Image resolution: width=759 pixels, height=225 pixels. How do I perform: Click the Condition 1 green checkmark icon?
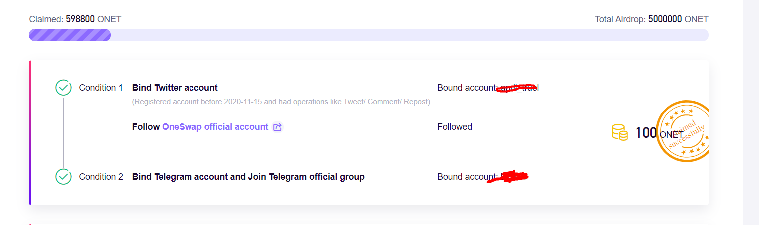[63, 88]
